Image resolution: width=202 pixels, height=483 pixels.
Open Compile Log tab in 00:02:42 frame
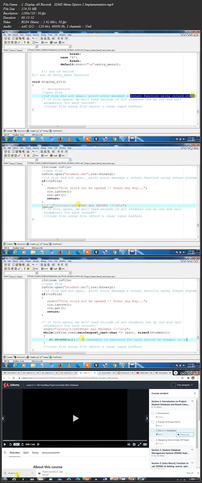pyautogui.click(x=33, y=131)
